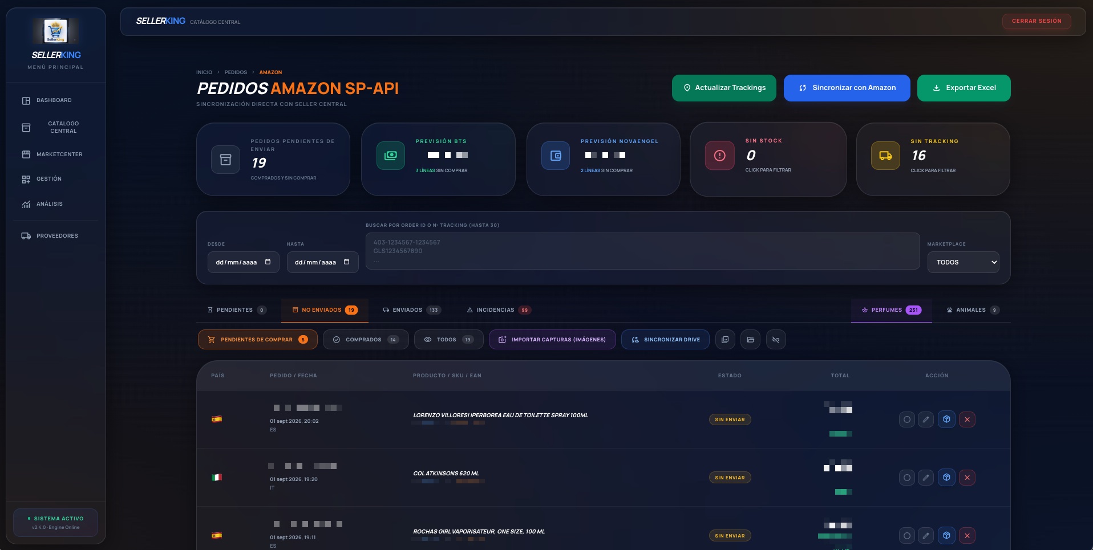This screenshot has width=1093, height=550.
Task: Click the circle action for Lorenzo Villoresi order
Action: 907,419
